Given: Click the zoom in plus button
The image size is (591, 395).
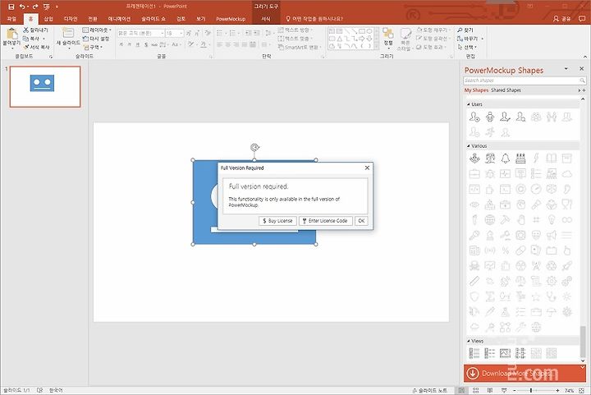Looking at the screenshot, I should (x=557, y=390).
